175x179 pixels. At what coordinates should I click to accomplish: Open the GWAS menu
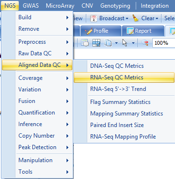[x=31, y=6]
